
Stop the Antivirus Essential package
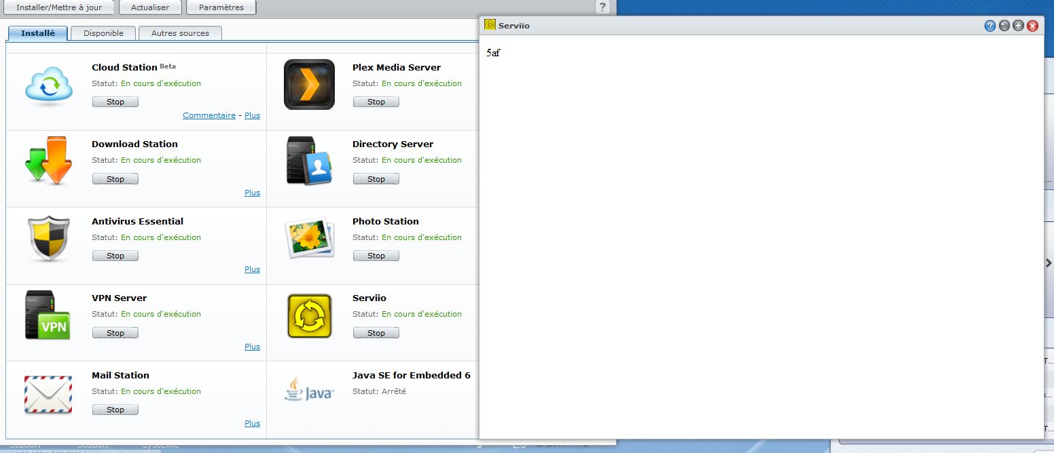[115, 256]
